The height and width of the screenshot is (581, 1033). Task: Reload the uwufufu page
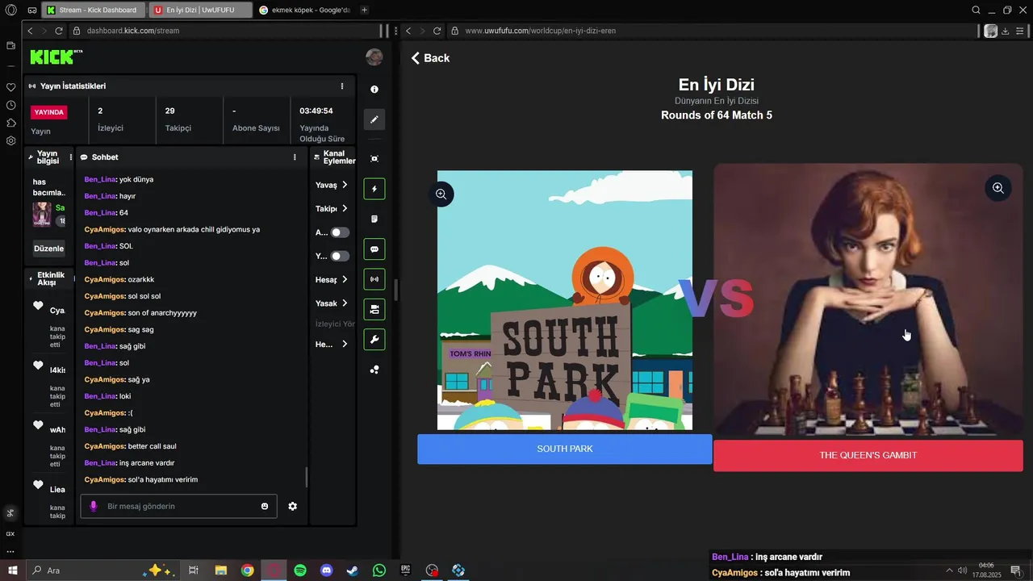tap(437, 31)
